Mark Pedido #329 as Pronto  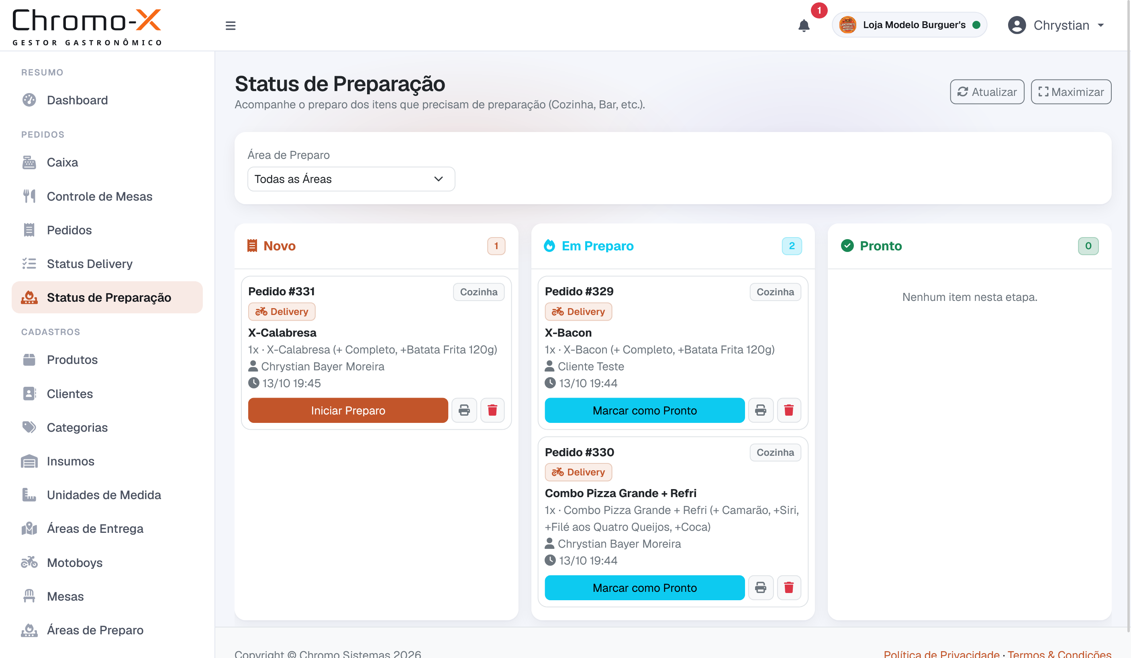pyautogui.click(x=645, y=410)
